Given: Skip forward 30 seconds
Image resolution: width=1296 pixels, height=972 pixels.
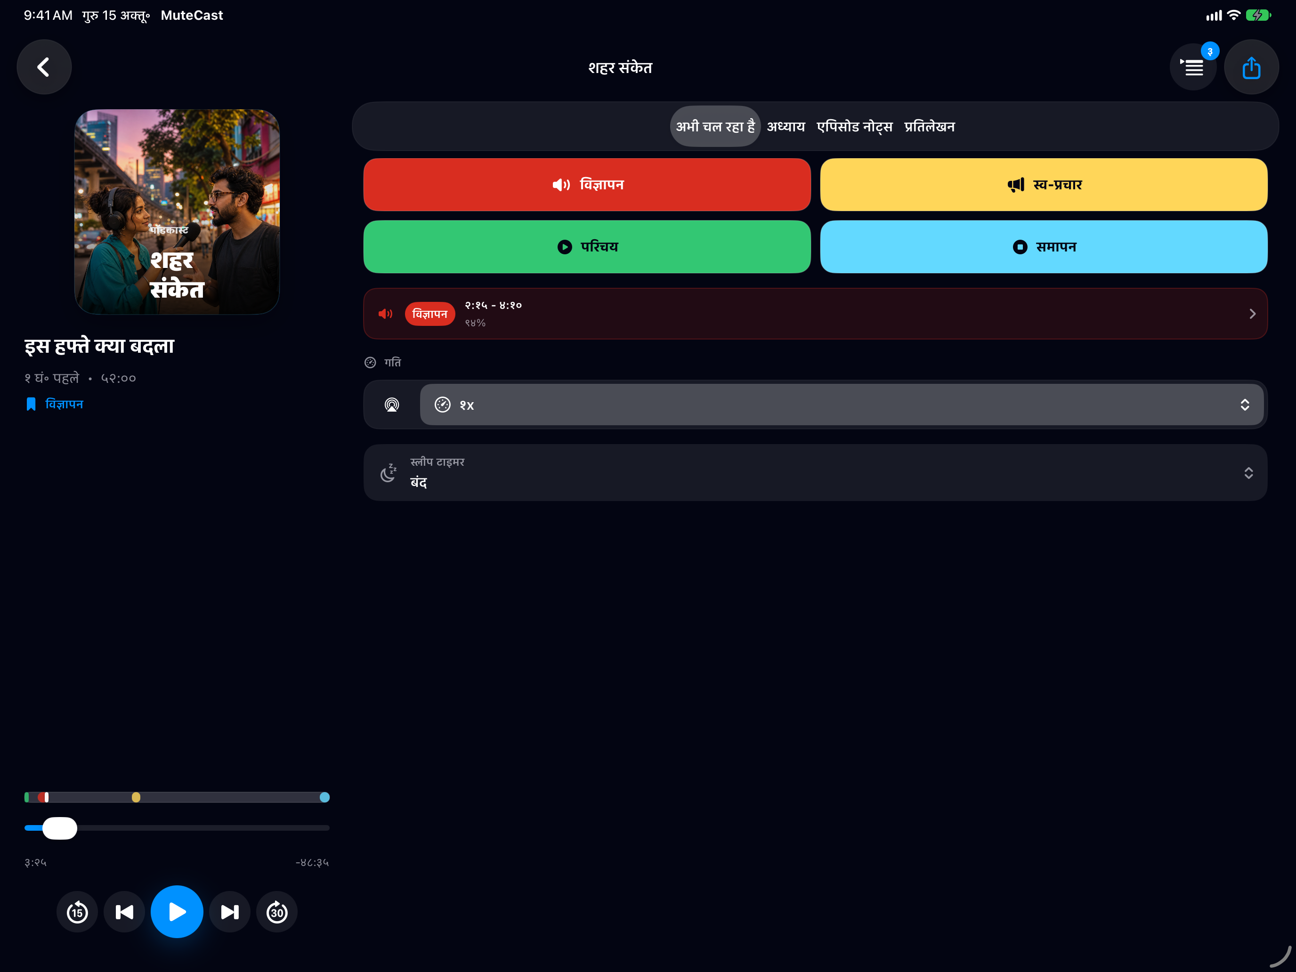Looking at the screenshot, I should click(x=277, y=912).
